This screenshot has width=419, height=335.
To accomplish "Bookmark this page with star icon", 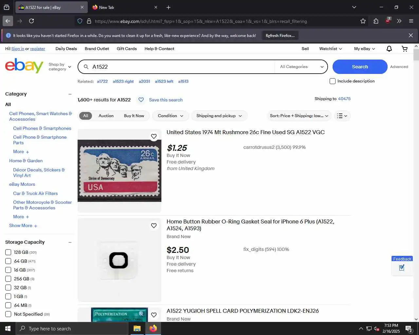I will coord(363,21).
